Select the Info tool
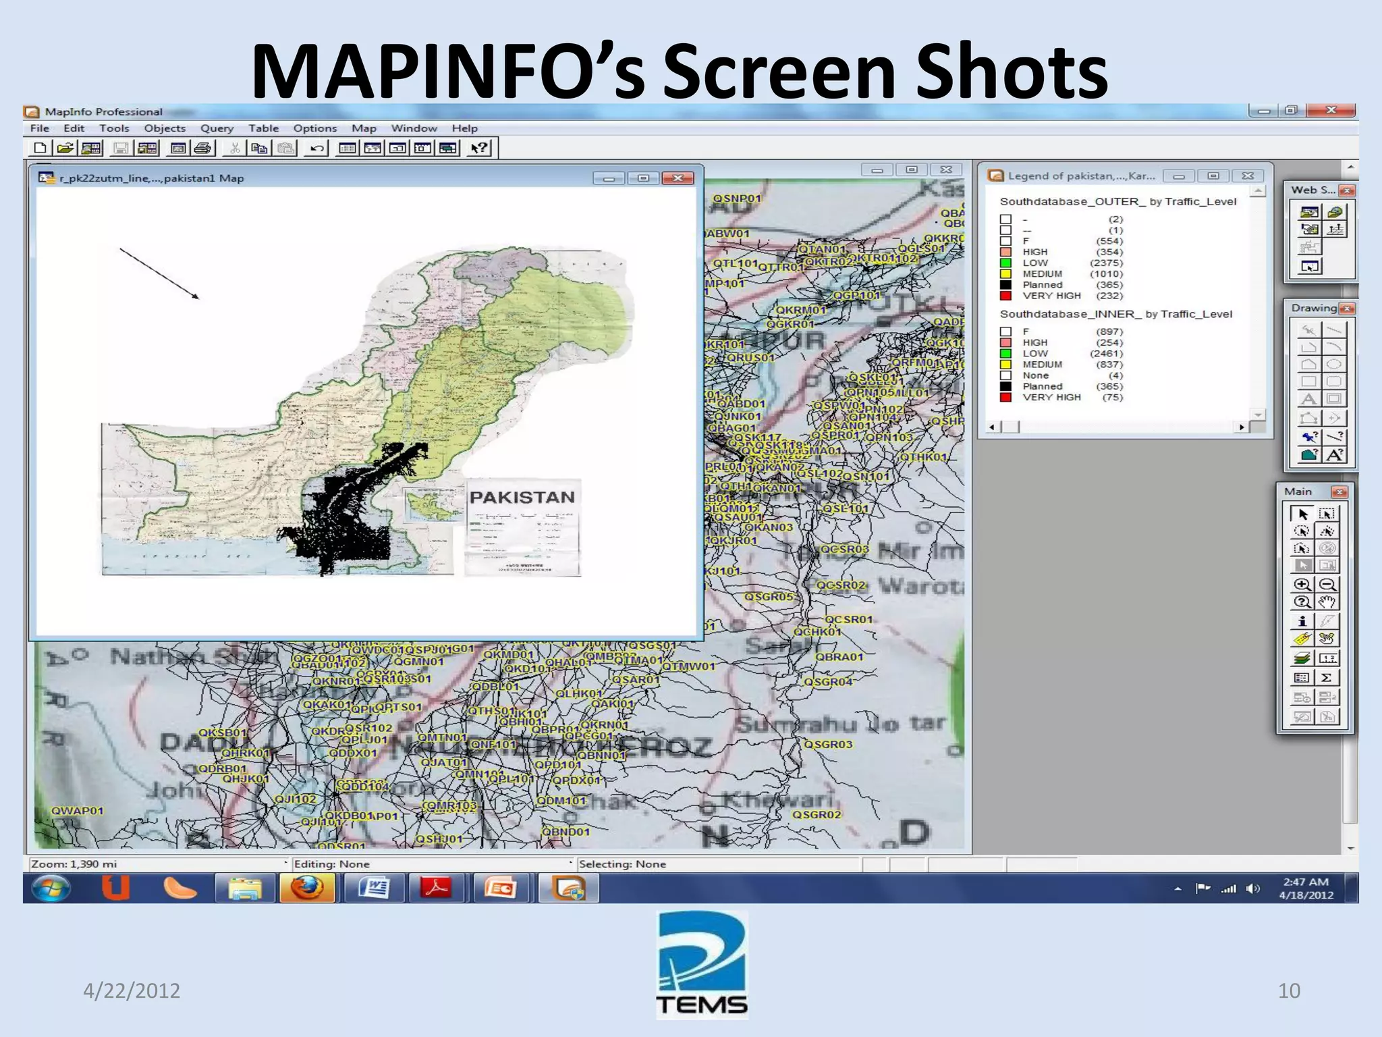1382x1037 pixels. click(1302, 620)
